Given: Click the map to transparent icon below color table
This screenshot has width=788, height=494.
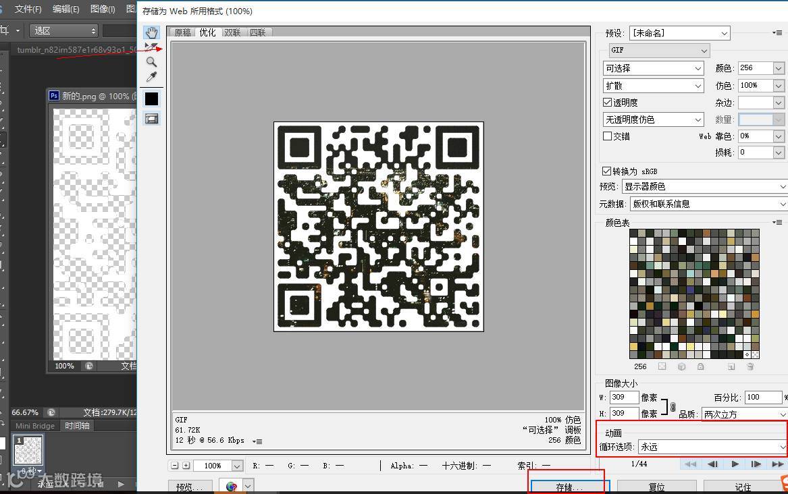Looking at the screenshot, I should [x=662, y=366].
